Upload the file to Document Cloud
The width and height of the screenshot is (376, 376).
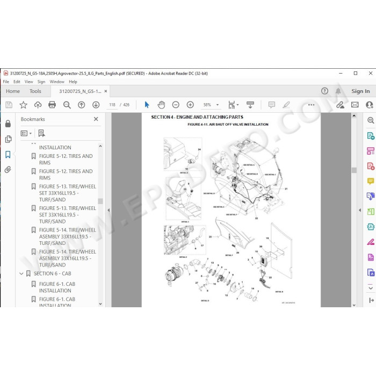tap(38, 105)
